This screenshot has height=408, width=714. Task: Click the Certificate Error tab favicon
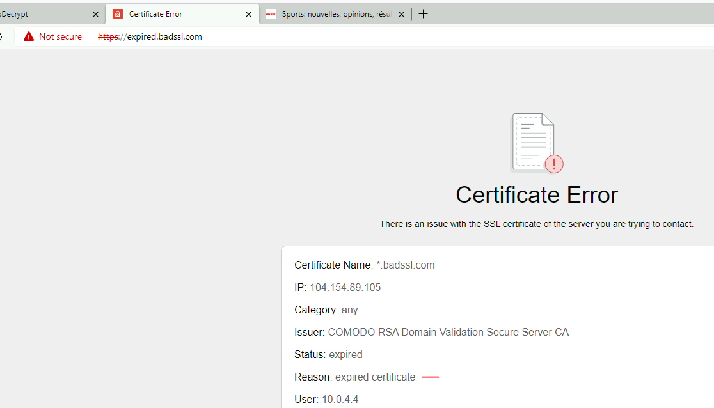118,14
